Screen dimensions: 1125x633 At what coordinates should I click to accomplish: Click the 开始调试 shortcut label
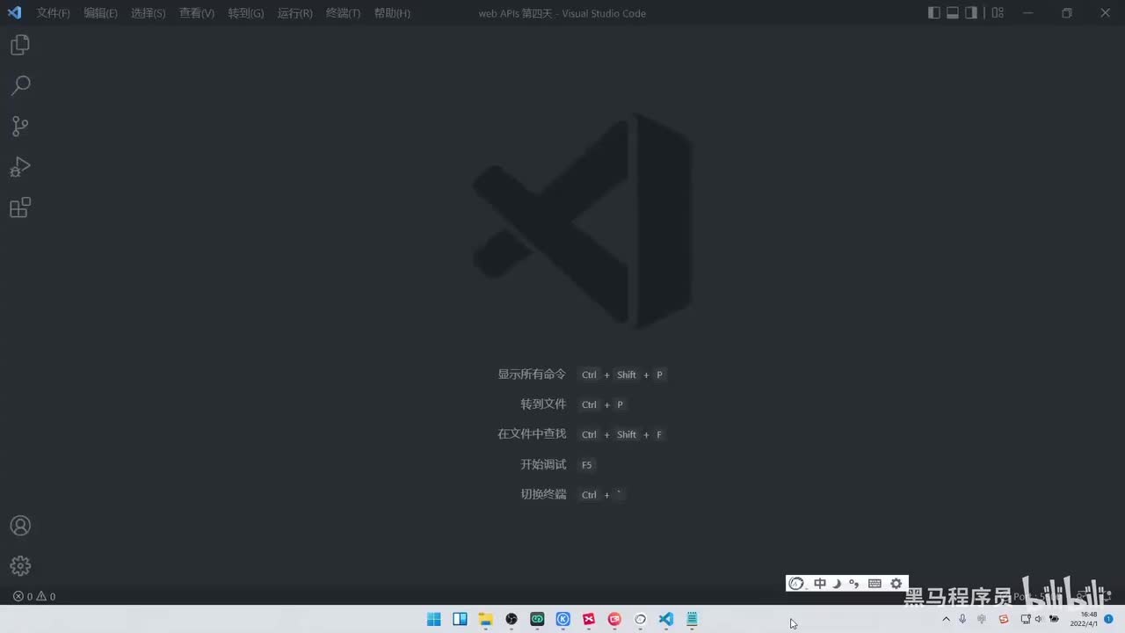543,464
